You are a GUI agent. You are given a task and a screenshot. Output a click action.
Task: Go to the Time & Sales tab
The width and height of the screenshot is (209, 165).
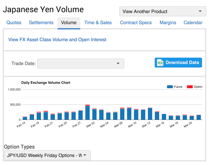[98, 23]
